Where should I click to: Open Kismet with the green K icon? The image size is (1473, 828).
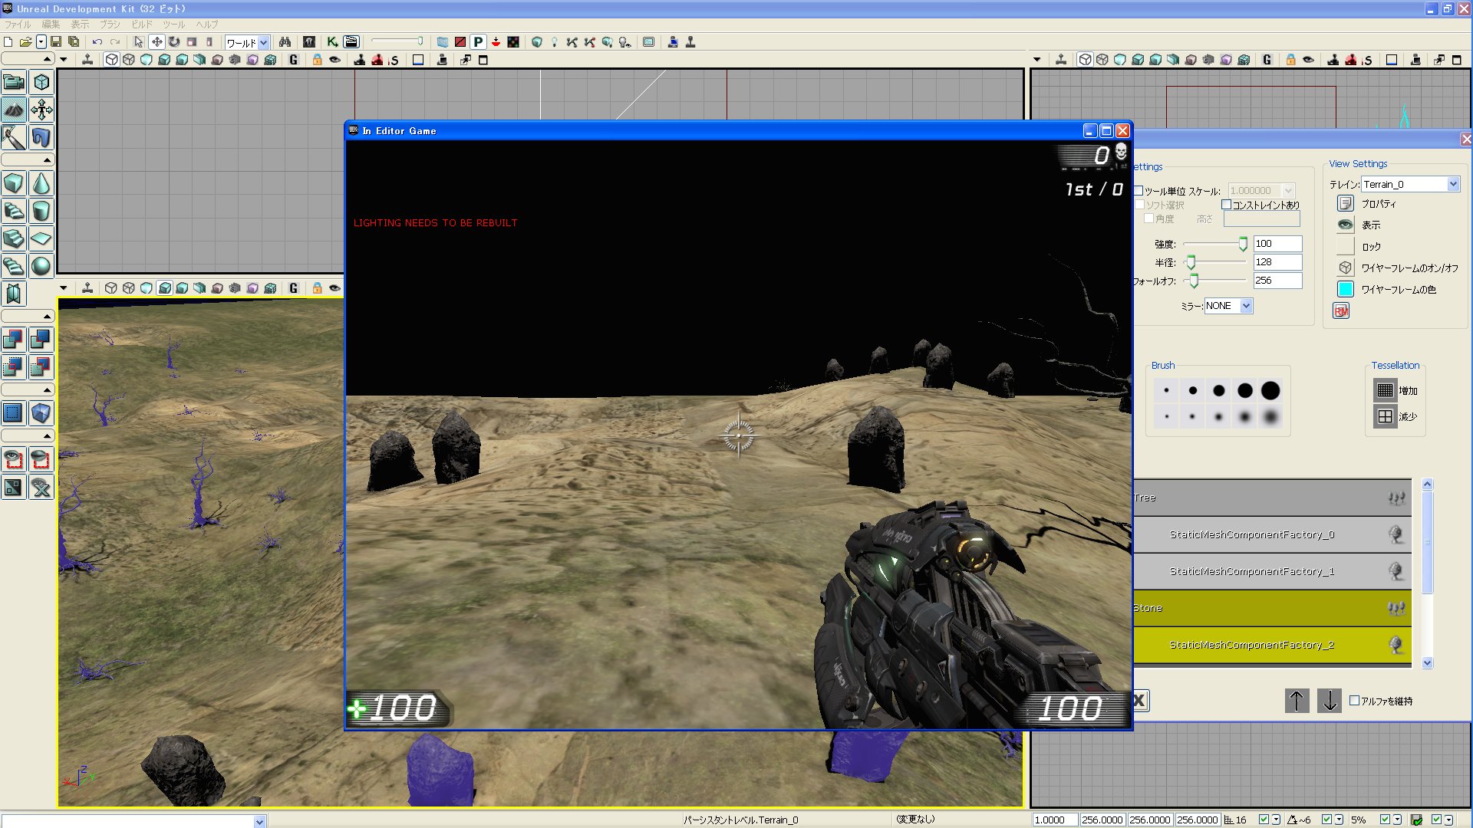332,42
